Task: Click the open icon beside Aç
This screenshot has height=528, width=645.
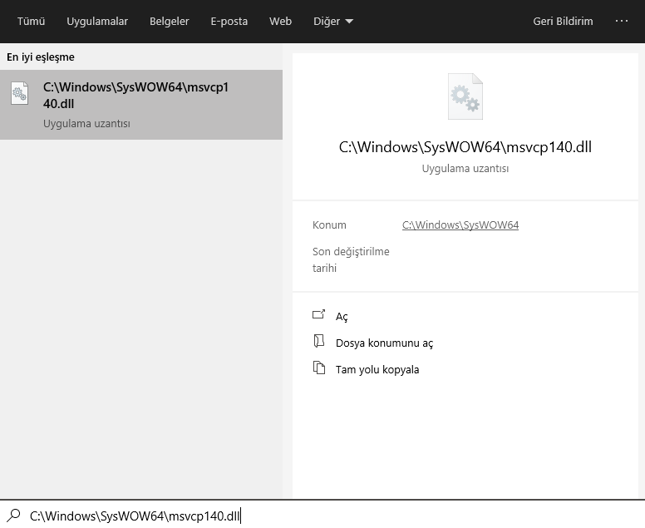Action: pos(319,314)
